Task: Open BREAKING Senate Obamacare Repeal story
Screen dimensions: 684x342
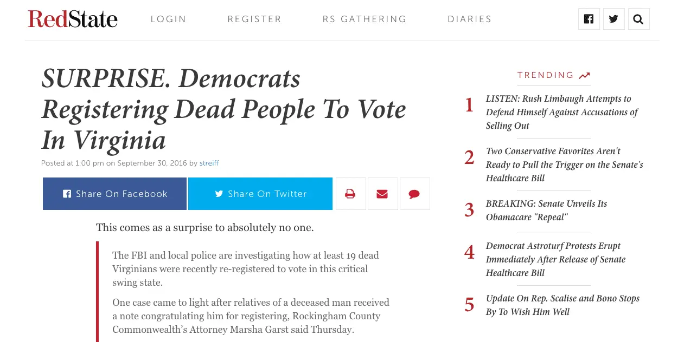Action: 546,211
